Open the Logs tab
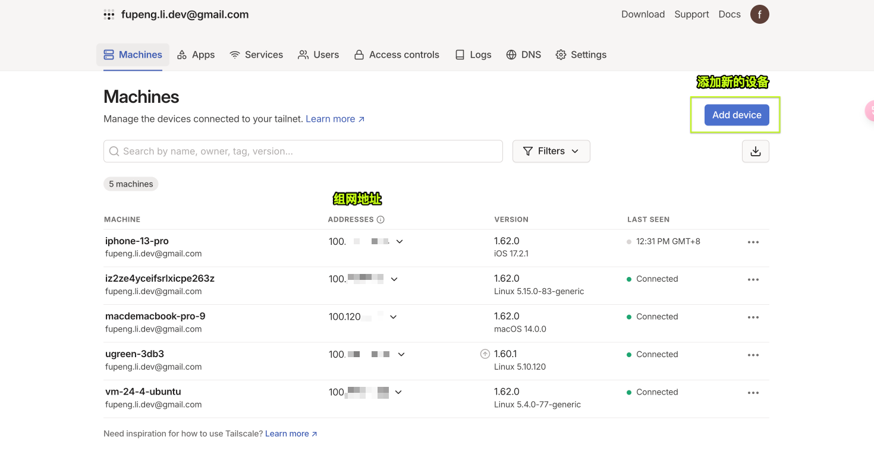Screen dimensions: 874x476 coord(473,55)
